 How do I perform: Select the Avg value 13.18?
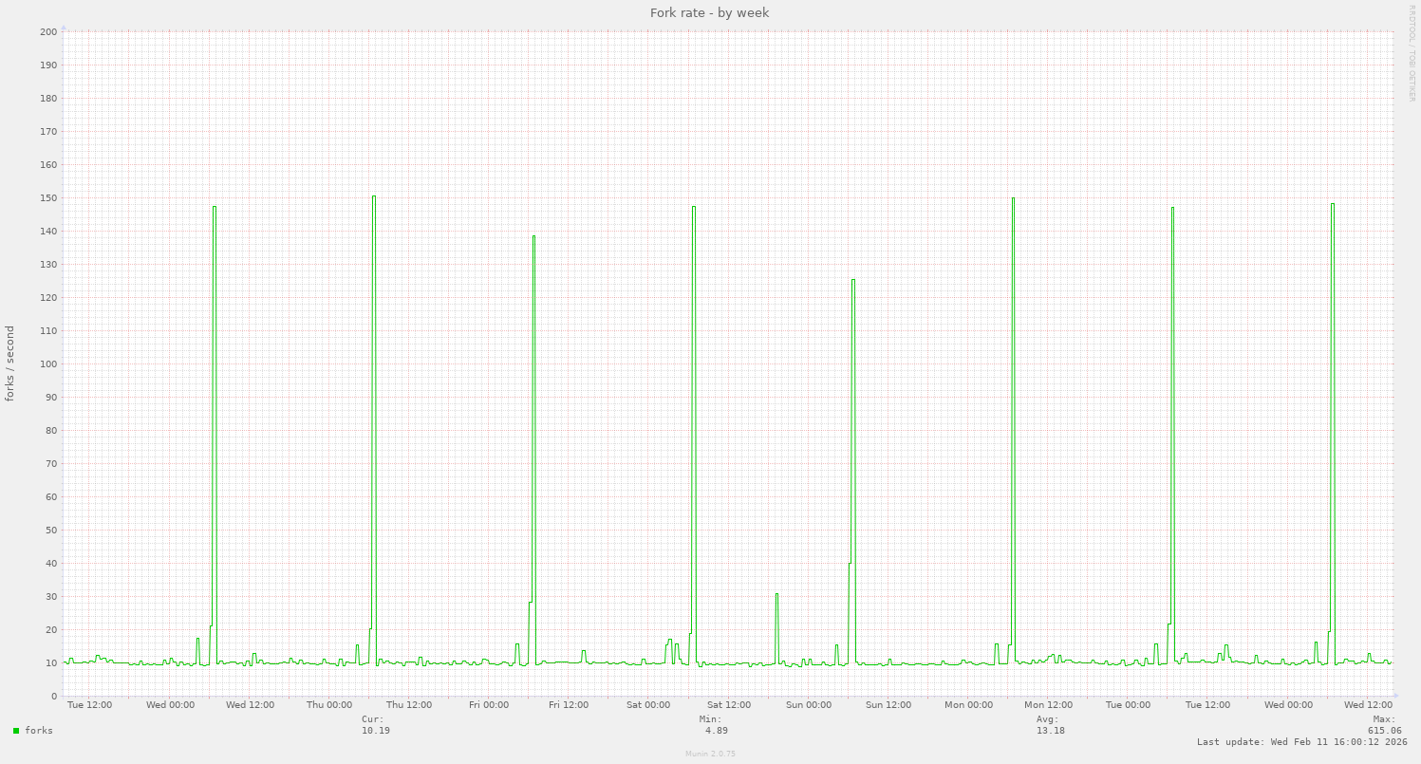click(1051, 731)
